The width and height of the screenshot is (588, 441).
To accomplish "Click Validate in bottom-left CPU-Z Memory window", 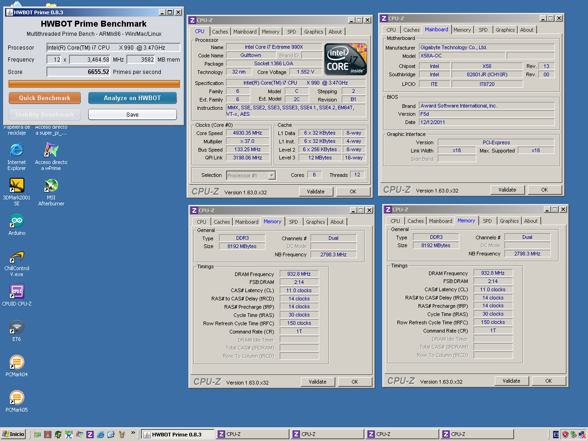I will point(317,382).
